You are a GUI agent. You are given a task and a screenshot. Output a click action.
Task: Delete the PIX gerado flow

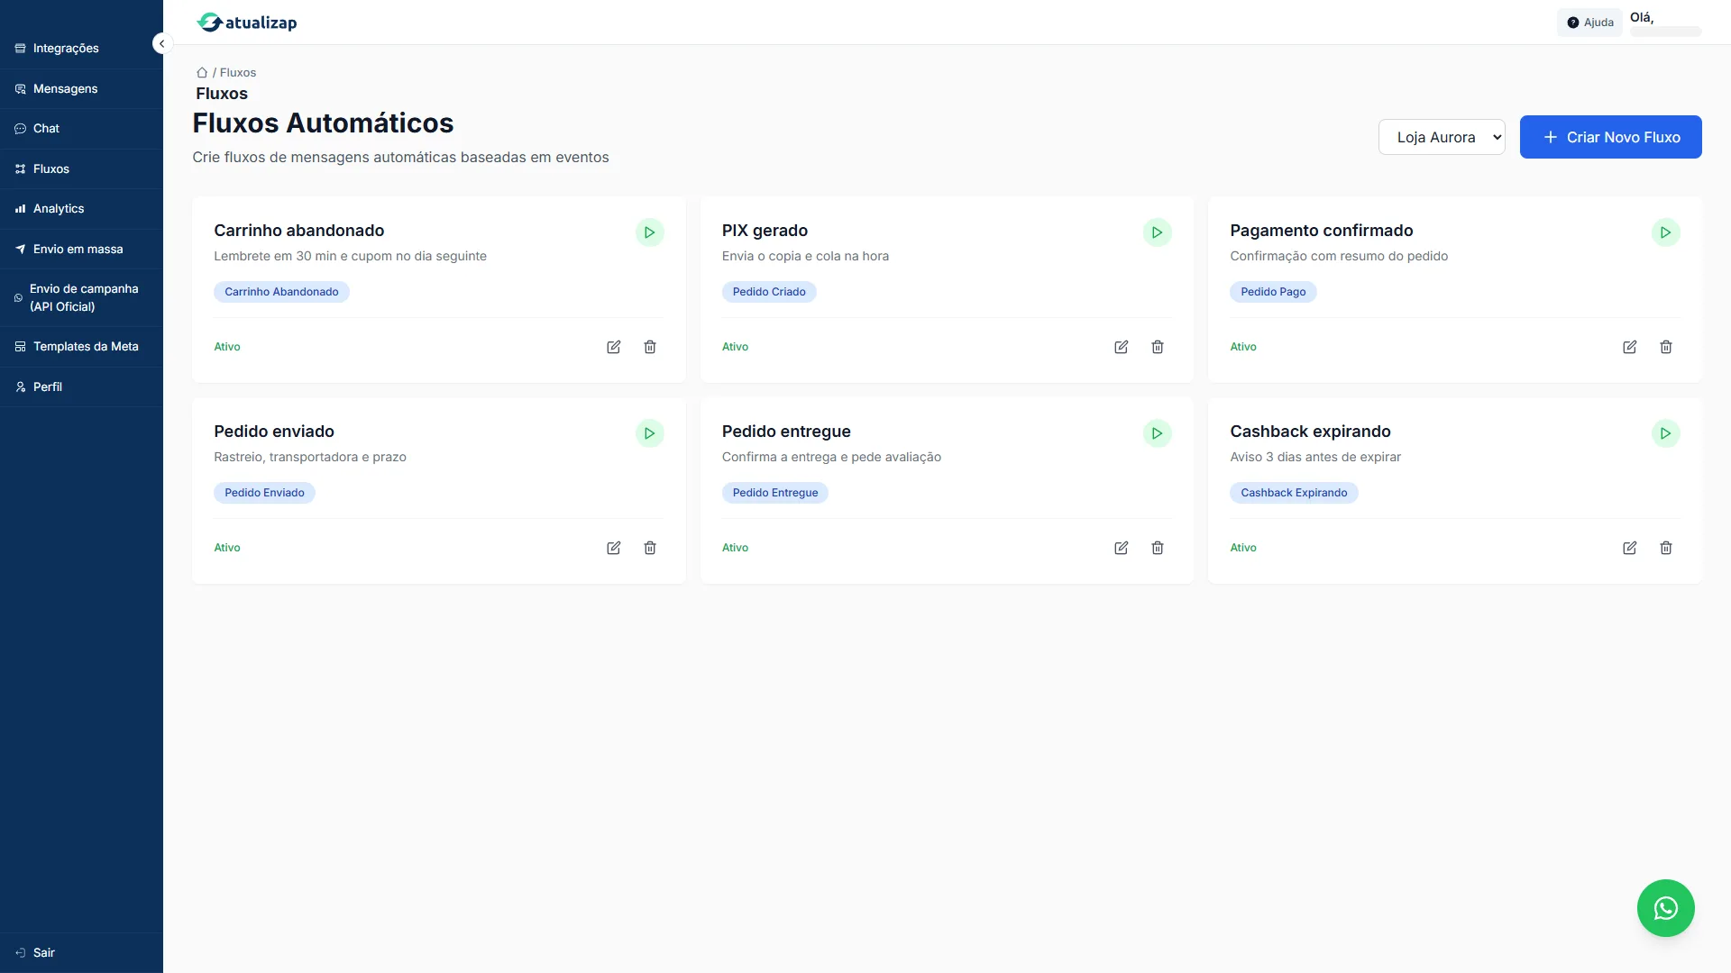1158,347
